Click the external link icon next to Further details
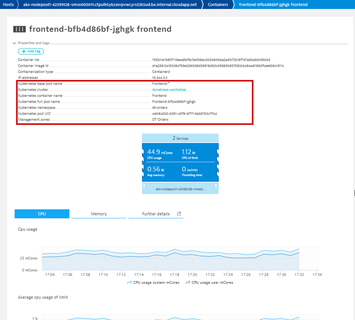355x320 pixels. click(x=179, y=214)
